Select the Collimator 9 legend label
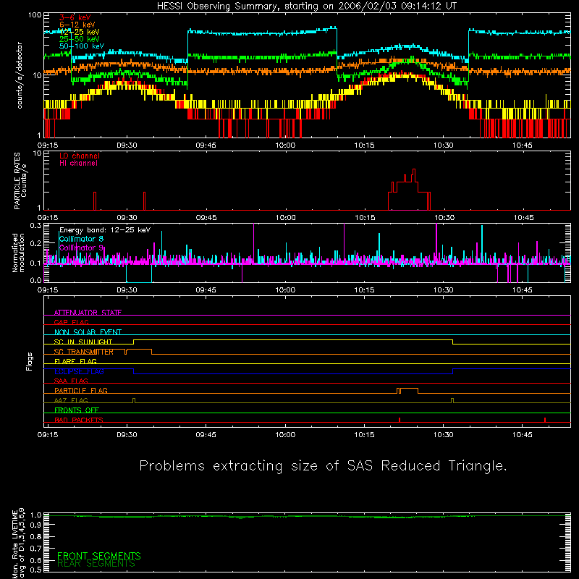 tap(81, 248)
